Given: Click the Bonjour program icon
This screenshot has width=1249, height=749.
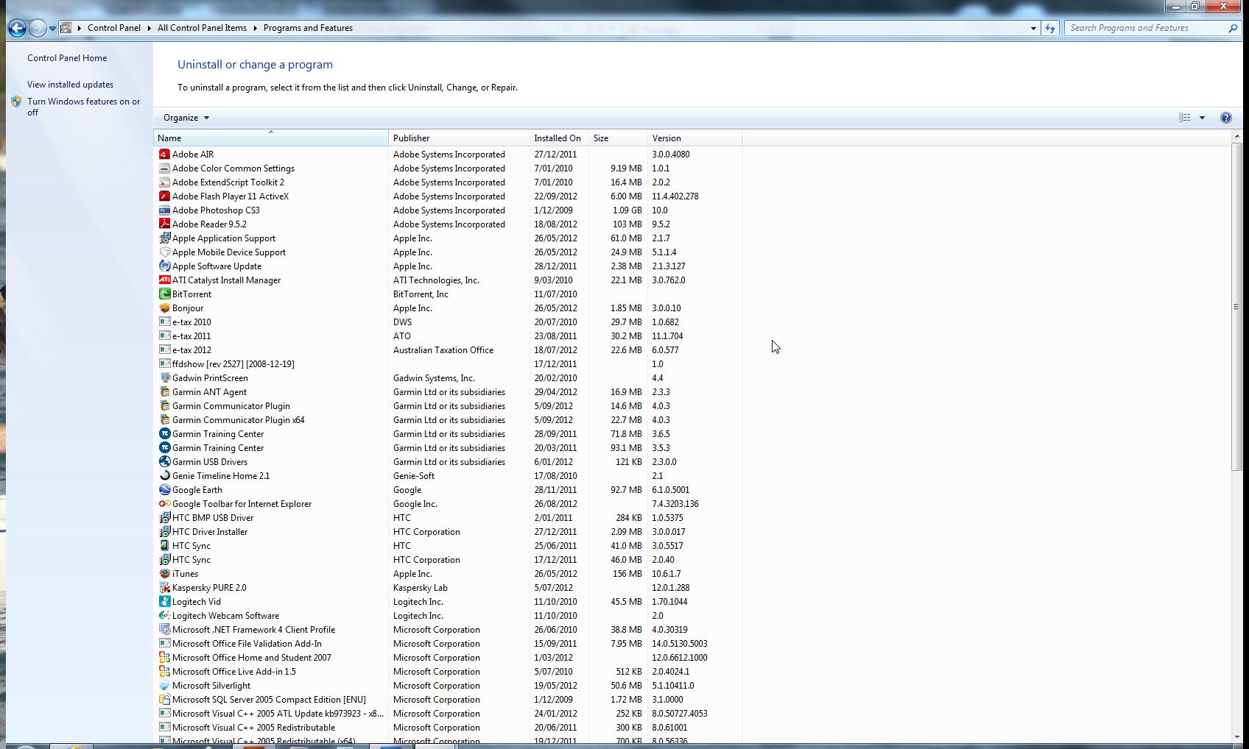Looking at the screenshot, I should [164, 308].
